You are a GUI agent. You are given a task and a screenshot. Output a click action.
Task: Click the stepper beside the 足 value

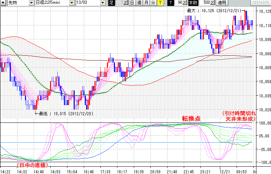(126, 3)
